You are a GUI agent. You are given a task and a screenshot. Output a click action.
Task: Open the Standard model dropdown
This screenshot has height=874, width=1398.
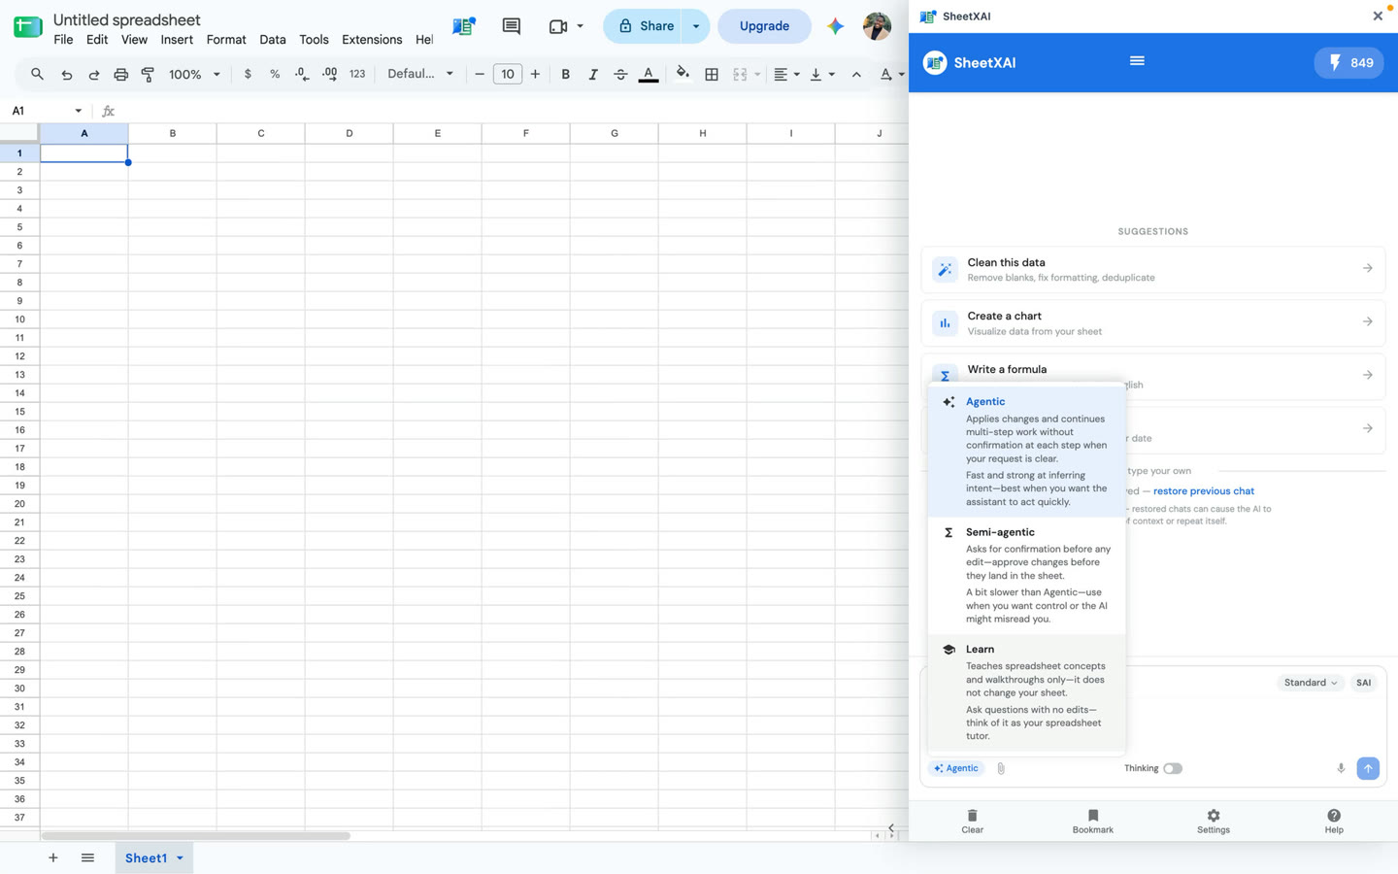[1310, 683]
